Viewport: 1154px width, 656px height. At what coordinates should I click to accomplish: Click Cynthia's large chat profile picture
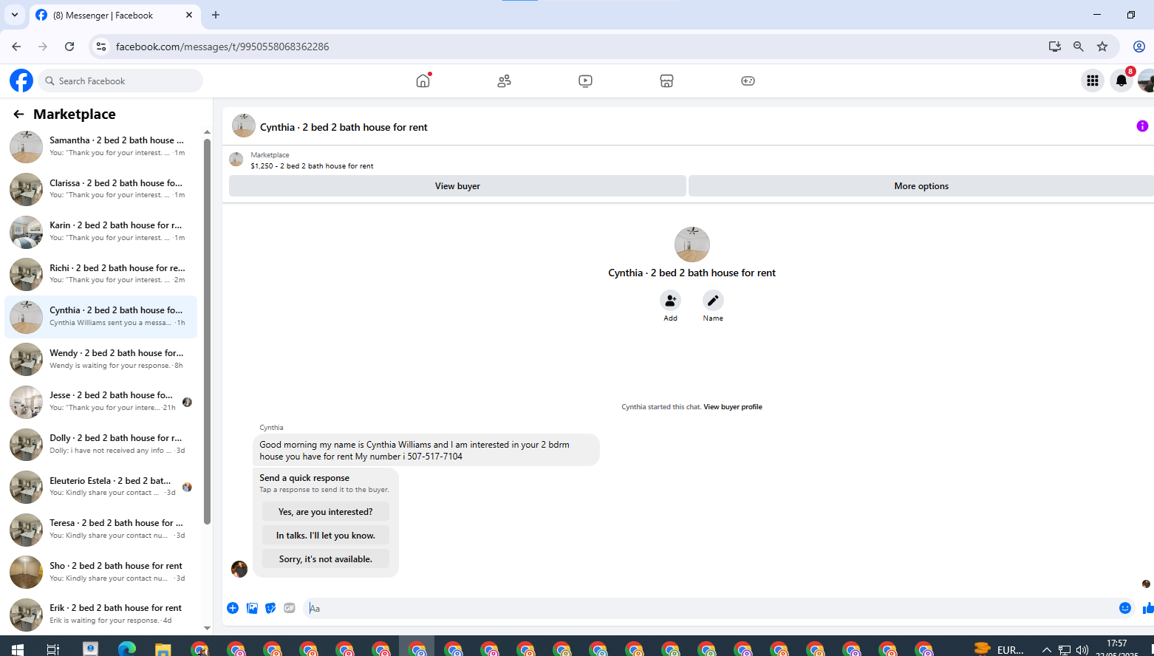pyautogui.click(x=692, y=245)
